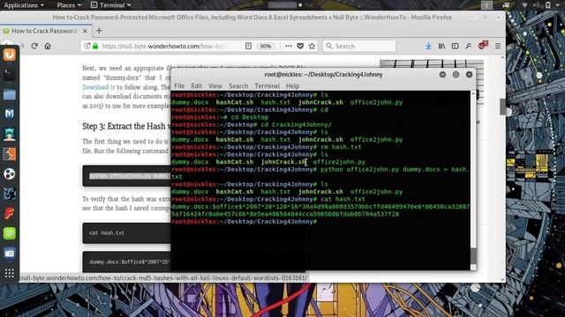
Task: Open terminal Search menu
Action: 238,86
